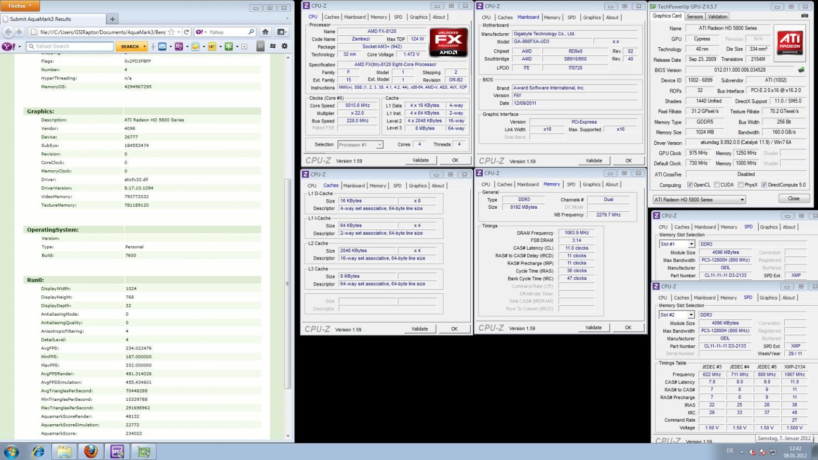Click OK in the Memory CPU-Z window
Viewport: 818px width, 460px height.
coord(628,328)
